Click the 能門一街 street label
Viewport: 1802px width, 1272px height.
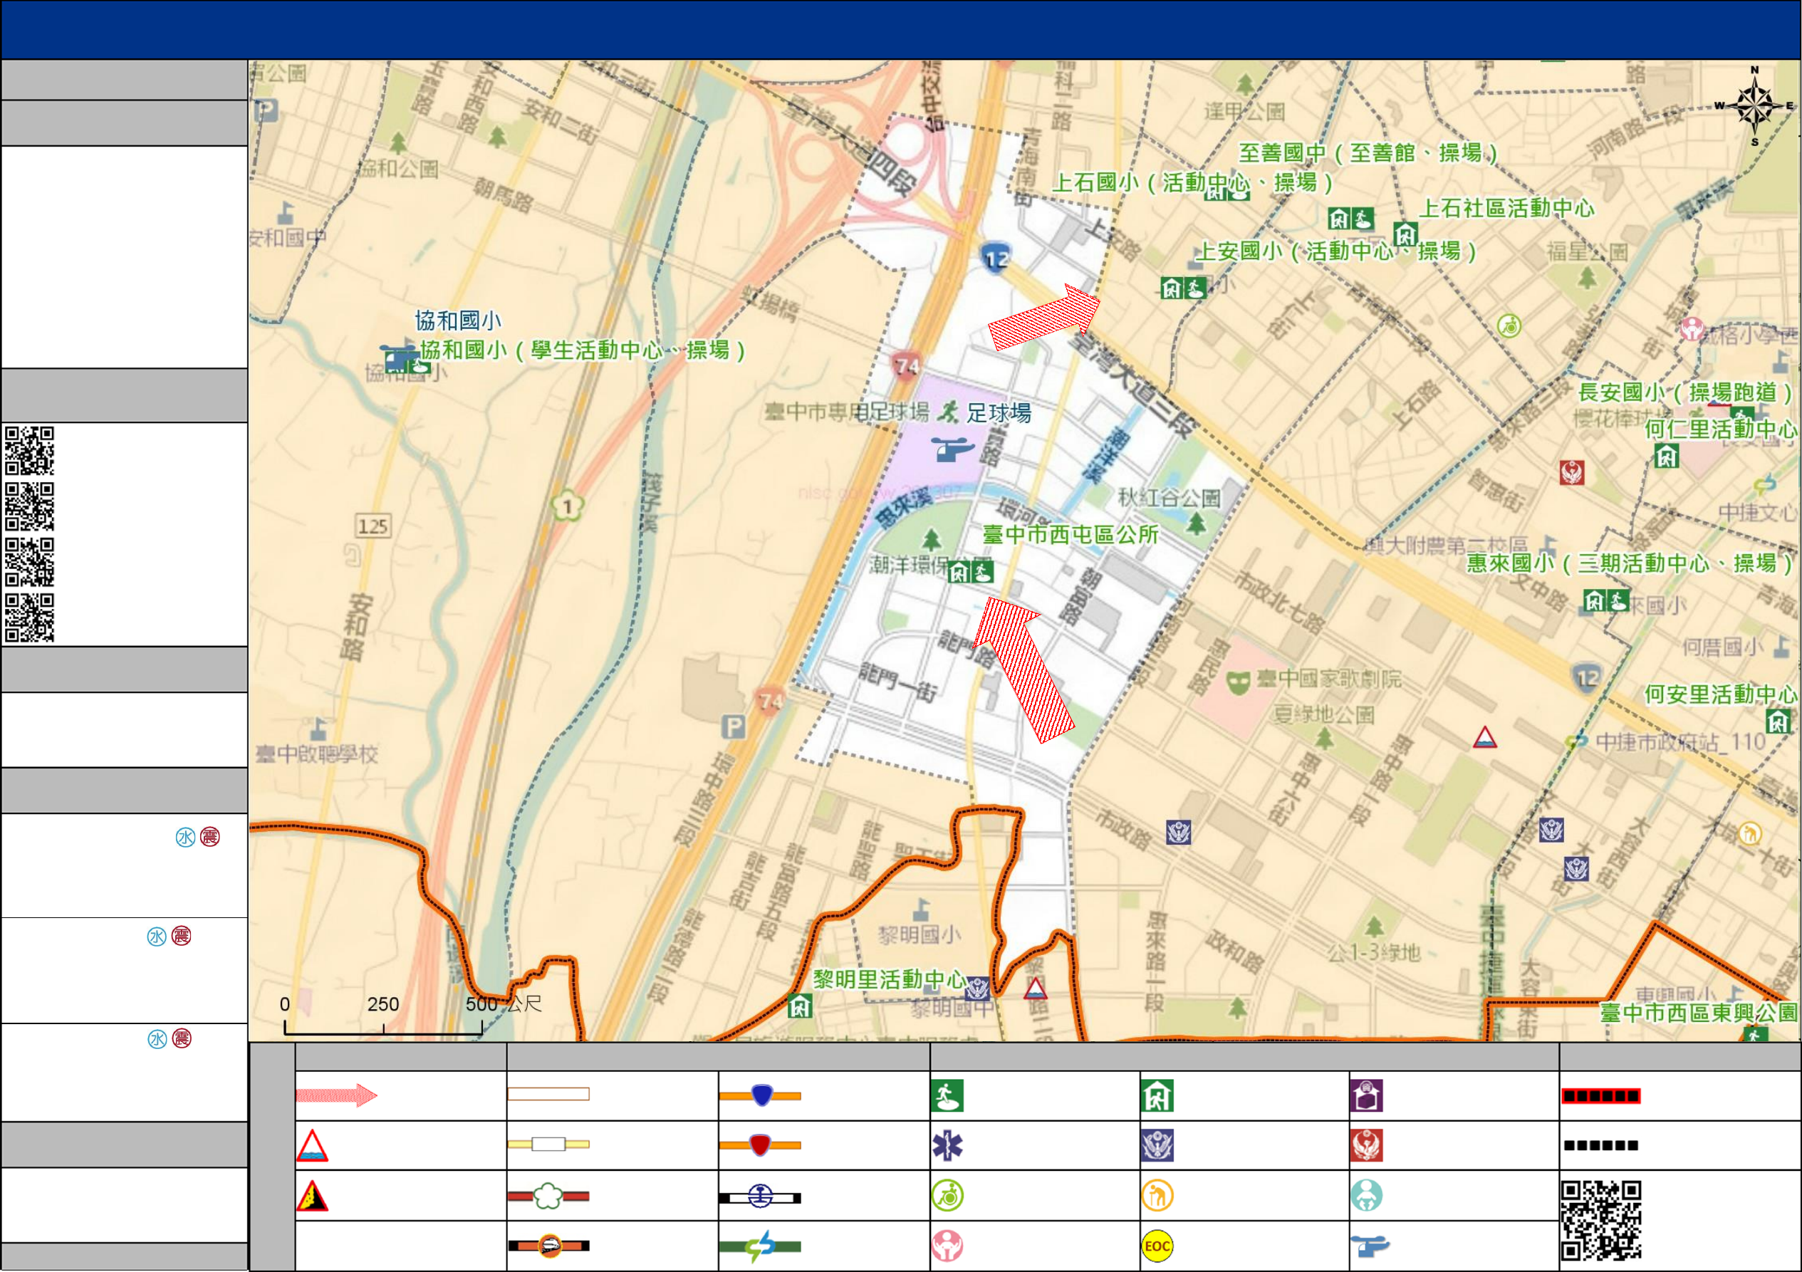(897, 681)
